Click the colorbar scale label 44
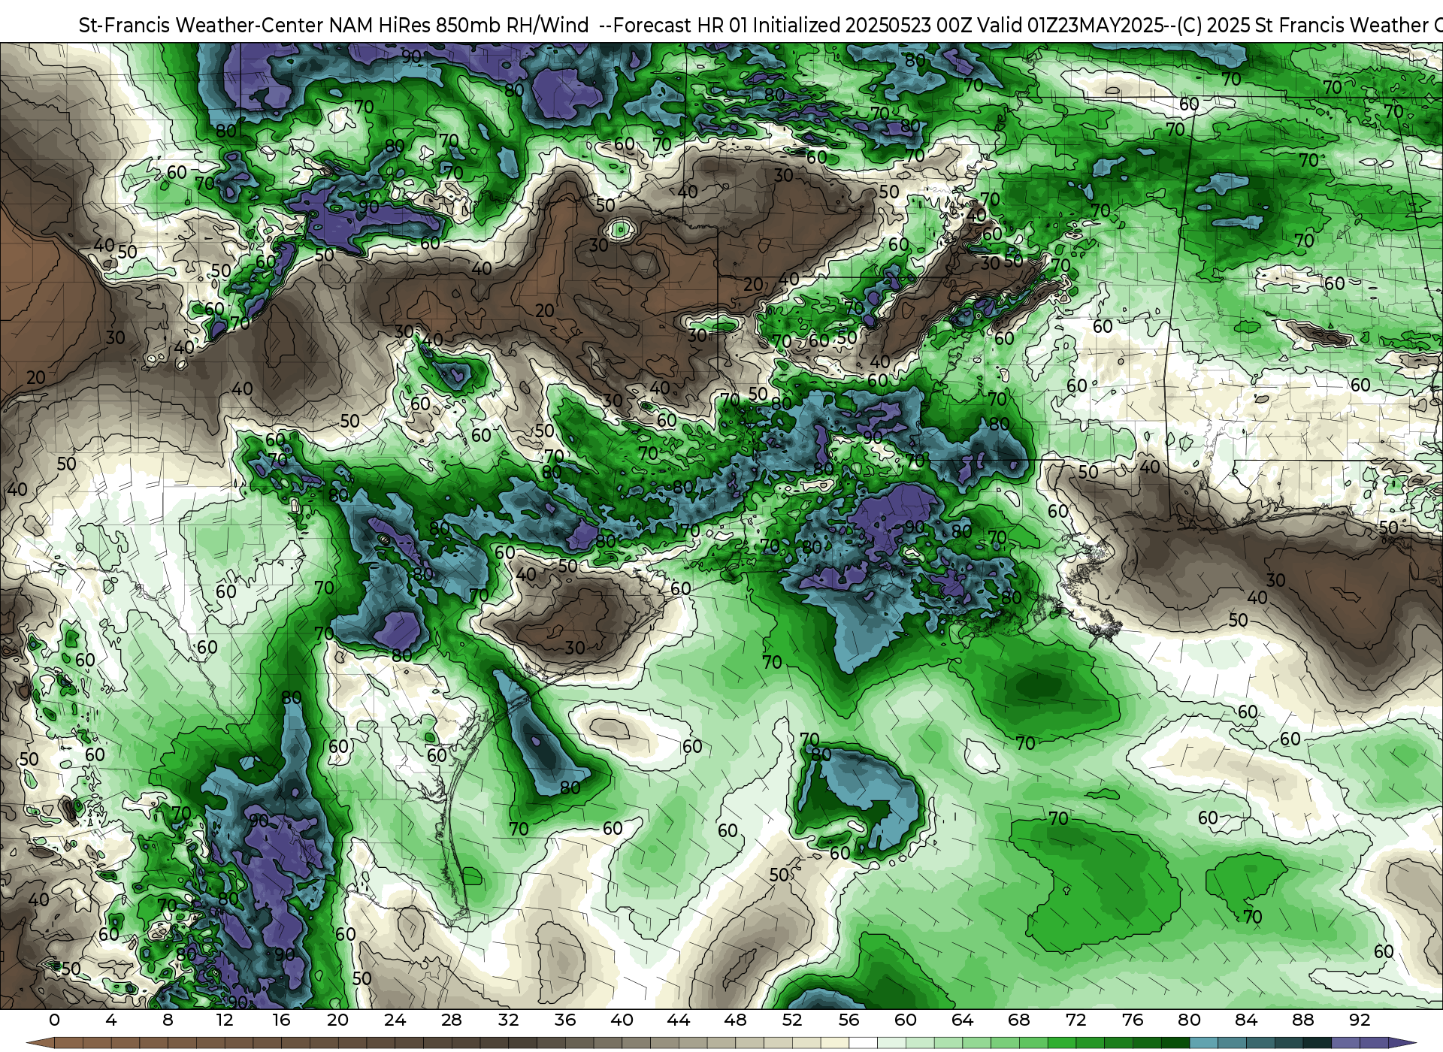 679,1020
